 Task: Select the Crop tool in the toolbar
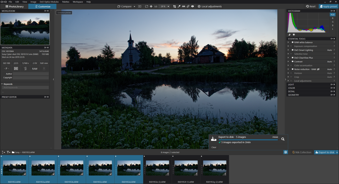(175, 6)
